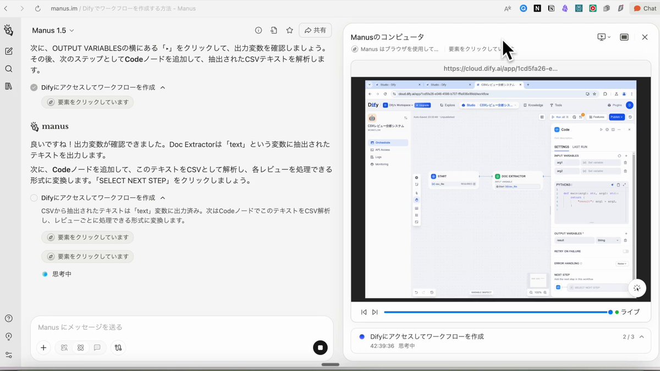Viewport: 660px width, 371px height.
Task: Click the gray clipboard extension icon
Action: [x=607, y=9]
